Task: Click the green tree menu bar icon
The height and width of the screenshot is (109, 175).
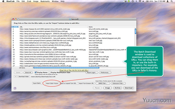Action: 129,1
